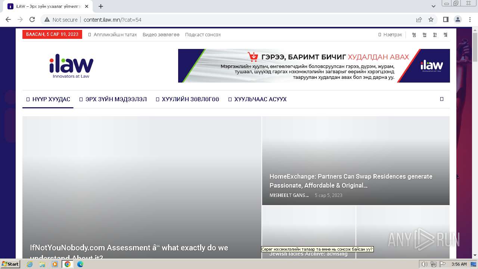This screenshot has height=269, width=478.
Task: Click the iLAW Innovators at Law logo
Action: (71, 66)
